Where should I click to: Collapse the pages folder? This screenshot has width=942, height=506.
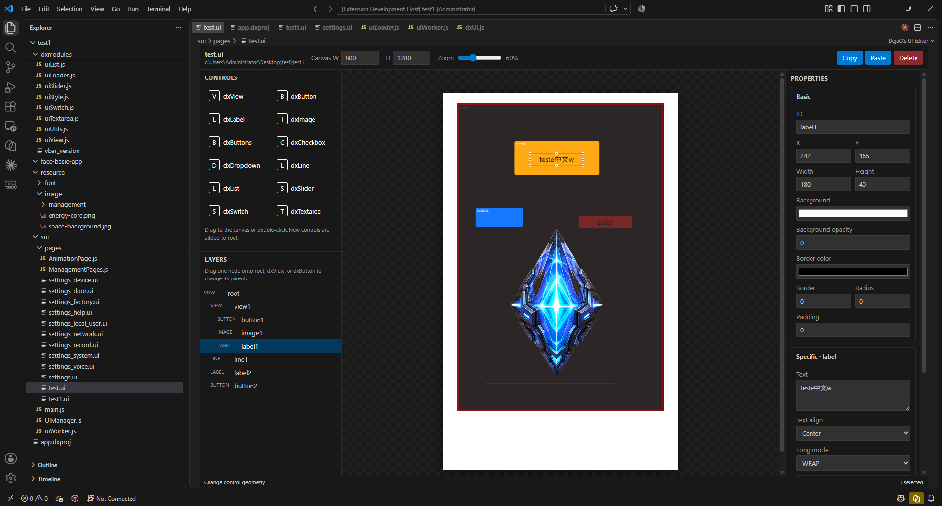pyautogui.click(x=53, y=248)
